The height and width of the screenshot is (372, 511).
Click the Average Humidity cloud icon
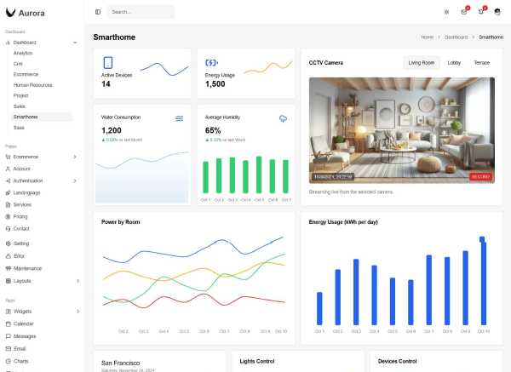(x=284, y=118)
